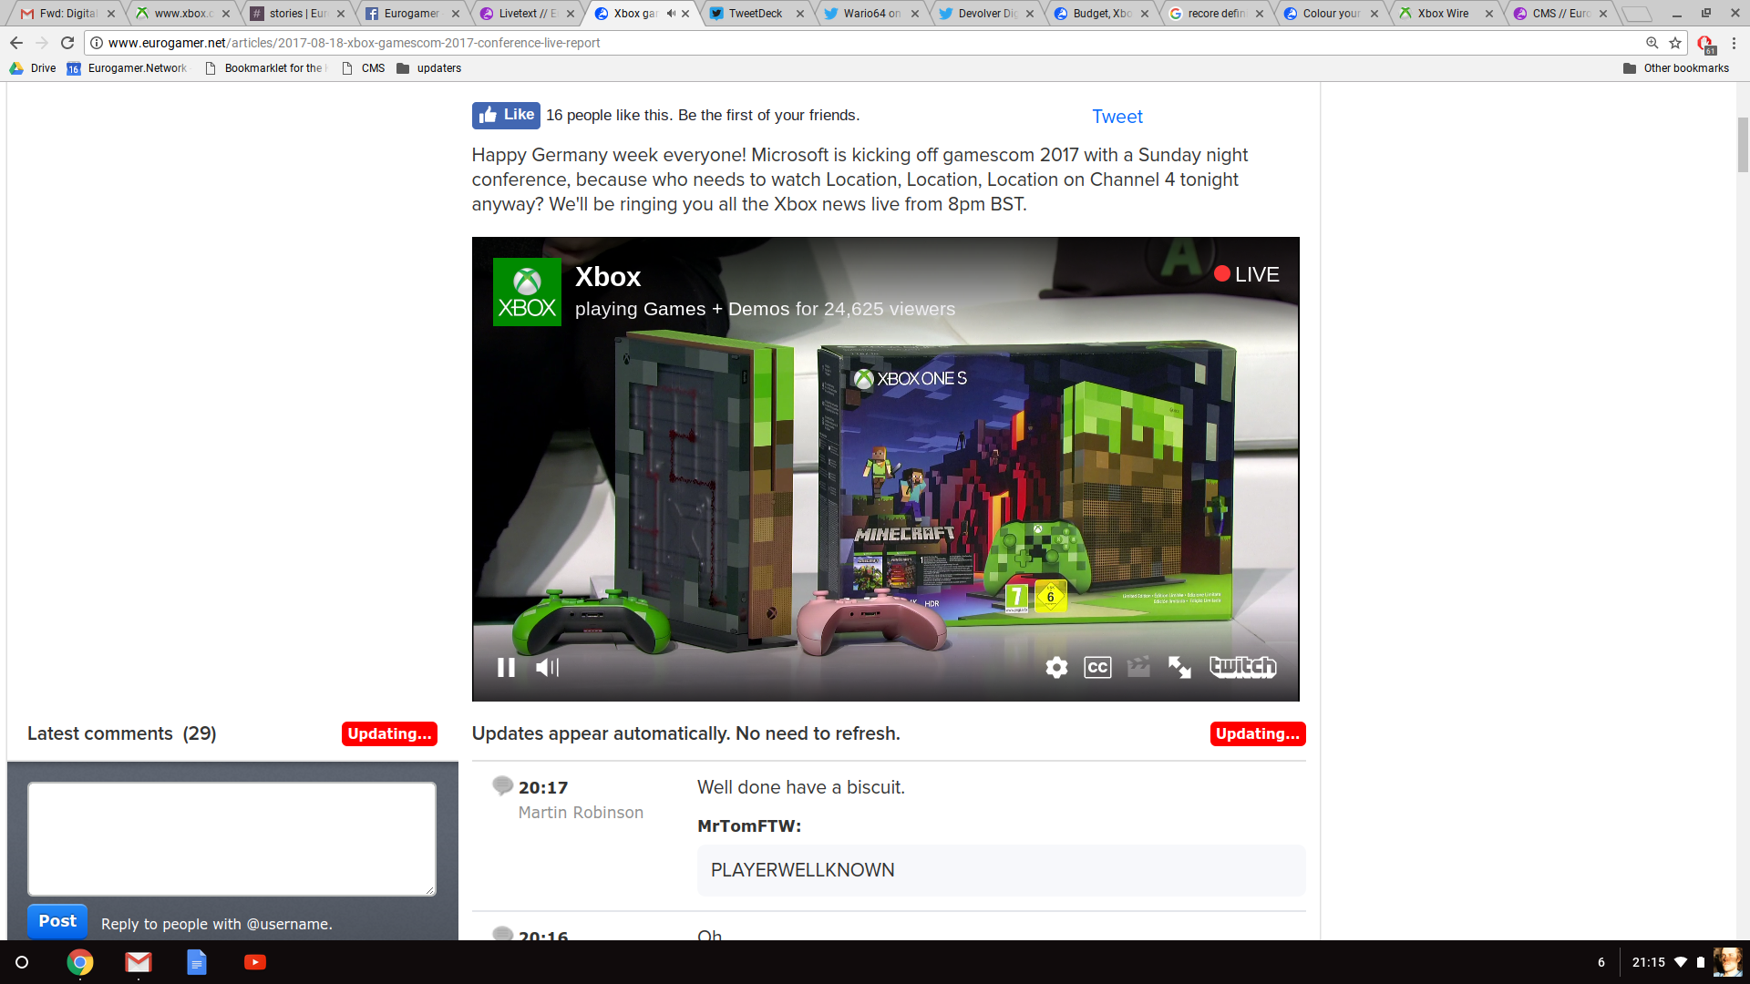Click the Martin Robinson author name

(581, 813)
